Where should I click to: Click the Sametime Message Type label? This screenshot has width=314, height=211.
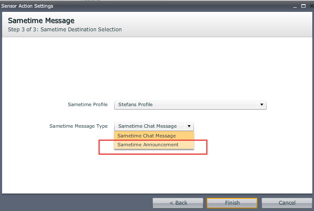coord(78,126)
